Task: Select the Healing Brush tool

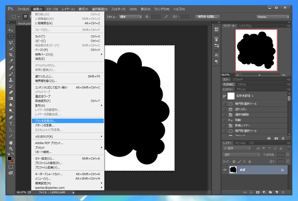Action: [x=11, y=68]
